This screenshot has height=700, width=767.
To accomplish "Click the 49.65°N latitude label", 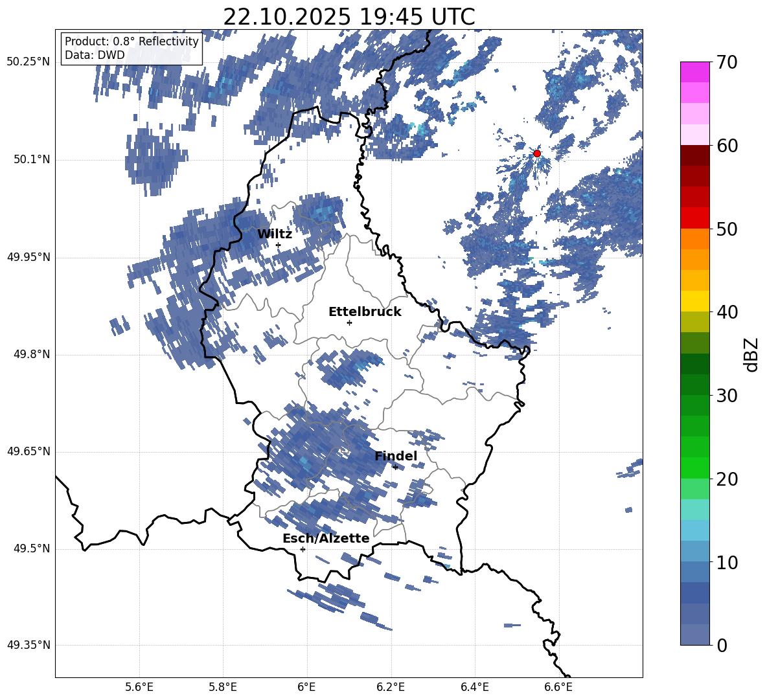I will click(x=29, y=451).
